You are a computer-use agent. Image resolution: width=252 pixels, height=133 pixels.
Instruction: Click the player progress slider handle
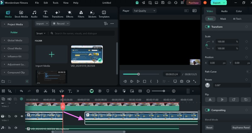138,74
